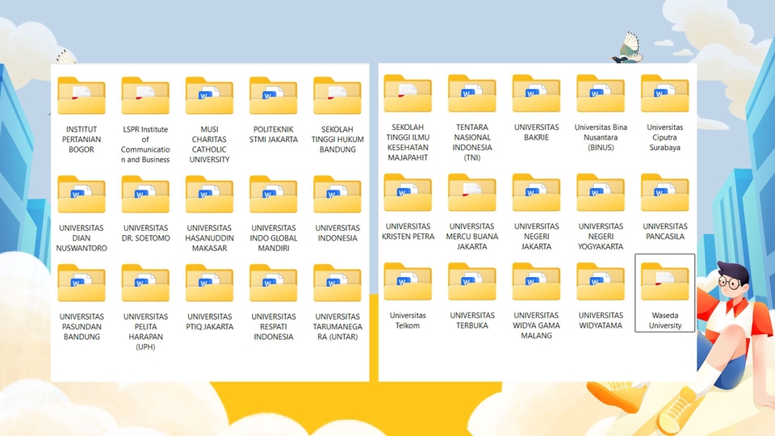
Task: Open Universitas Ciputra Surabaya folder
Action: [x=664, y=94]
